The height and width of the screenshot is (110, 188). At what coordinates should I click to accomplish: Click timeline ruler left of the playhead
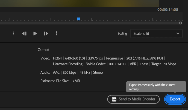click(41, 20)
